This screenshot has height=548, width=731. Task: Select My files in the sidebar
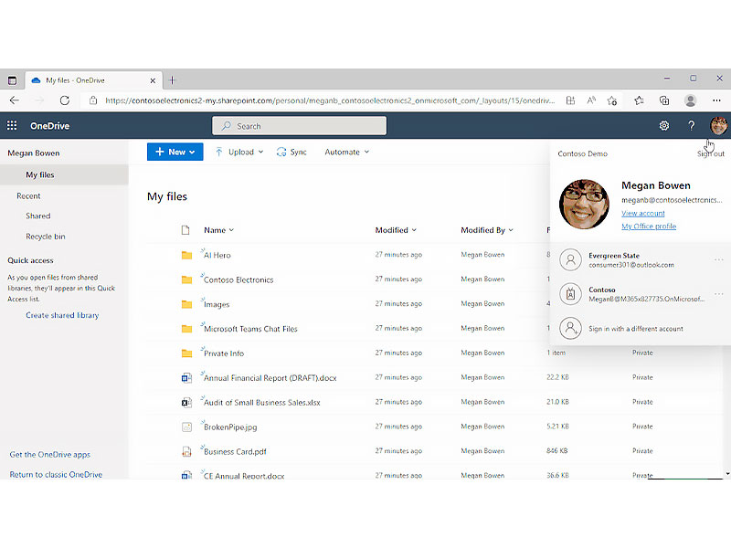click(64, 174)
